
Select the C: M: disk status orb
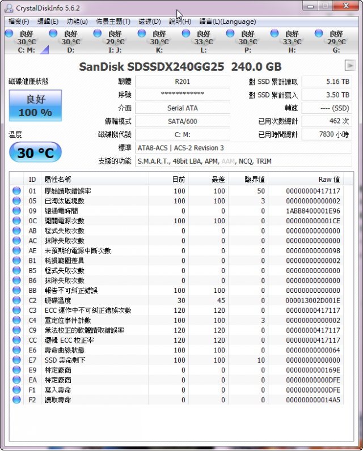[9, 33]
